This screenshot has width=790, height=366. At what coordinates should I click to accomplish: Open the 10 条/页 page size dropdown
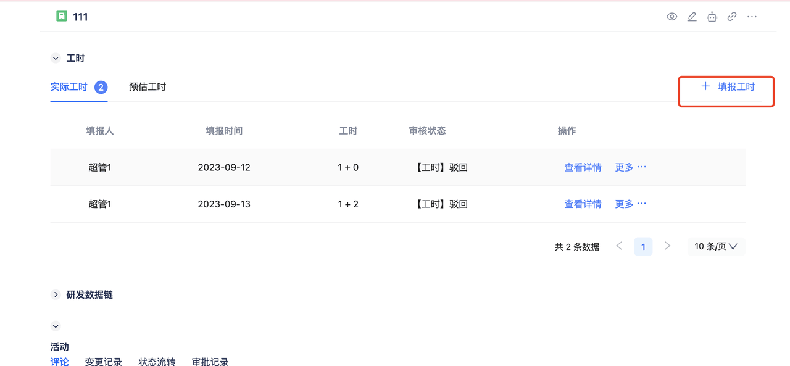(x=716, y=246)
